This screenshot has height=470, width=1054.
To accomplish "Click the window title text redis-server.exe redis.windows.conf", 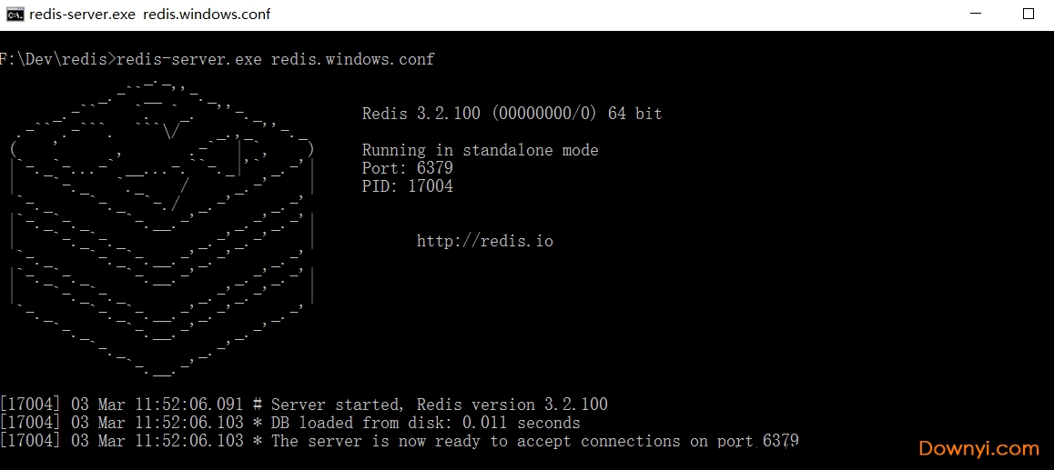I will pyautogui.click(x=149, y=15).
